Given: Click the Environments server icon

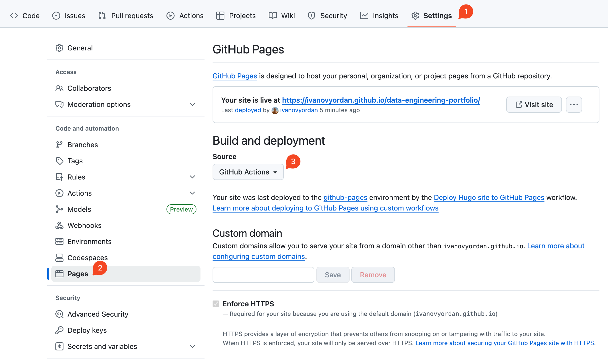Looking at the screenshot, I should point(59,242).
